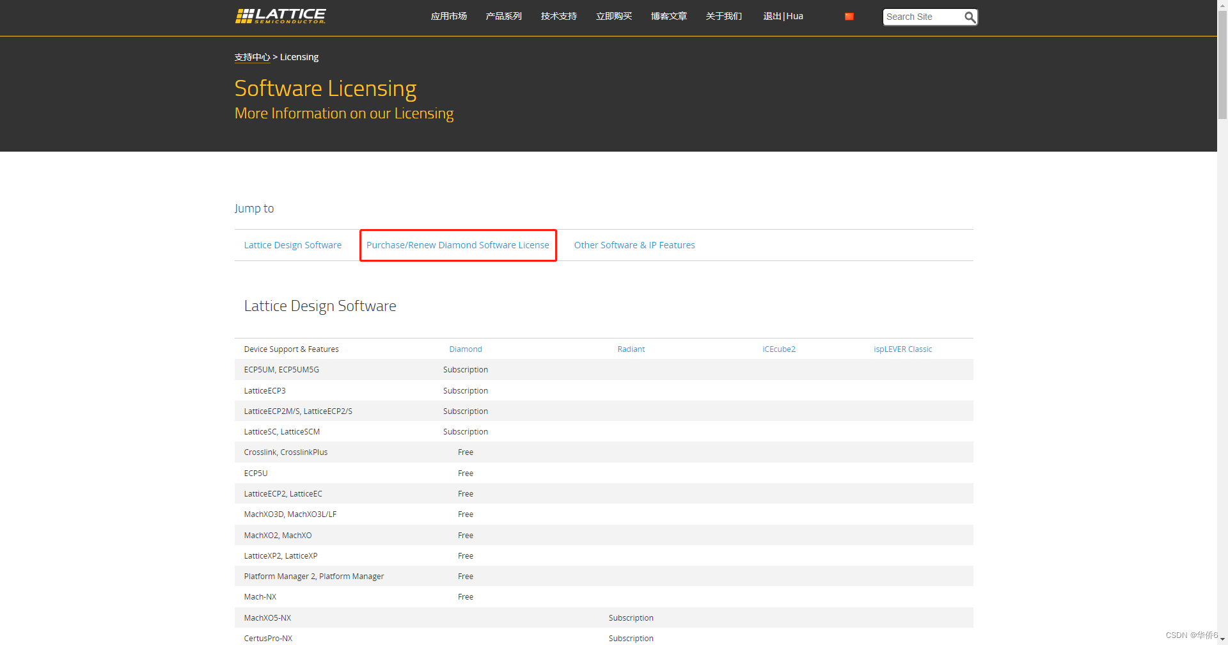Viewport: 1228px width, 645px height.
Task: Open the 立即购买 menu
Action: tap(614, 17)
